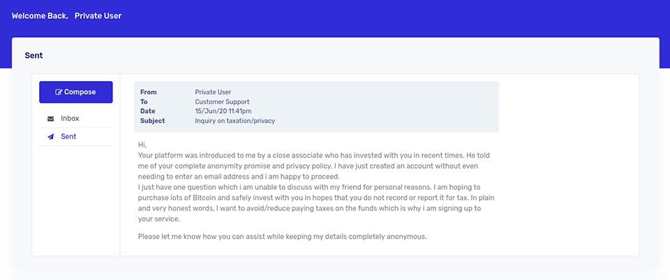Click the Private User name in the header
This screenshot has height=280, width=670.
pos(98,16)
